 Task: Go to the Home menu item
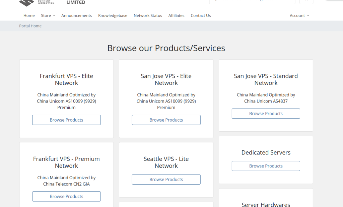(x=29, y=15)
